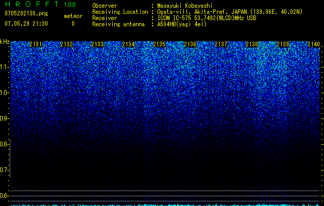Select the 1.0.0 version number

(x=70, y=4)
